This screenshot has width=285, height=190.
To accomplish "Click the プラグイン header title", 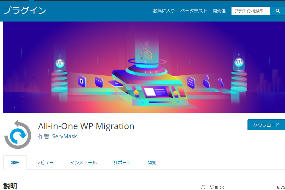I will (25, 10).
